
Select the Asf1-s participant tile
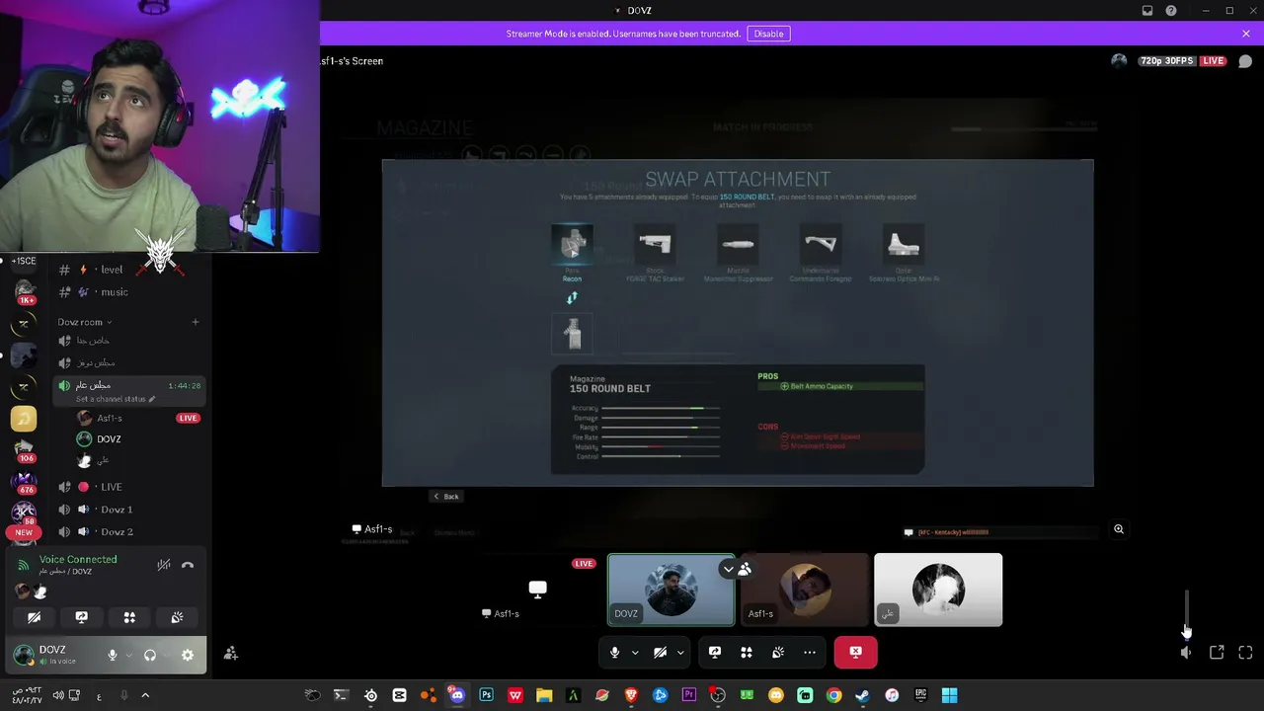tap(805, 590)
